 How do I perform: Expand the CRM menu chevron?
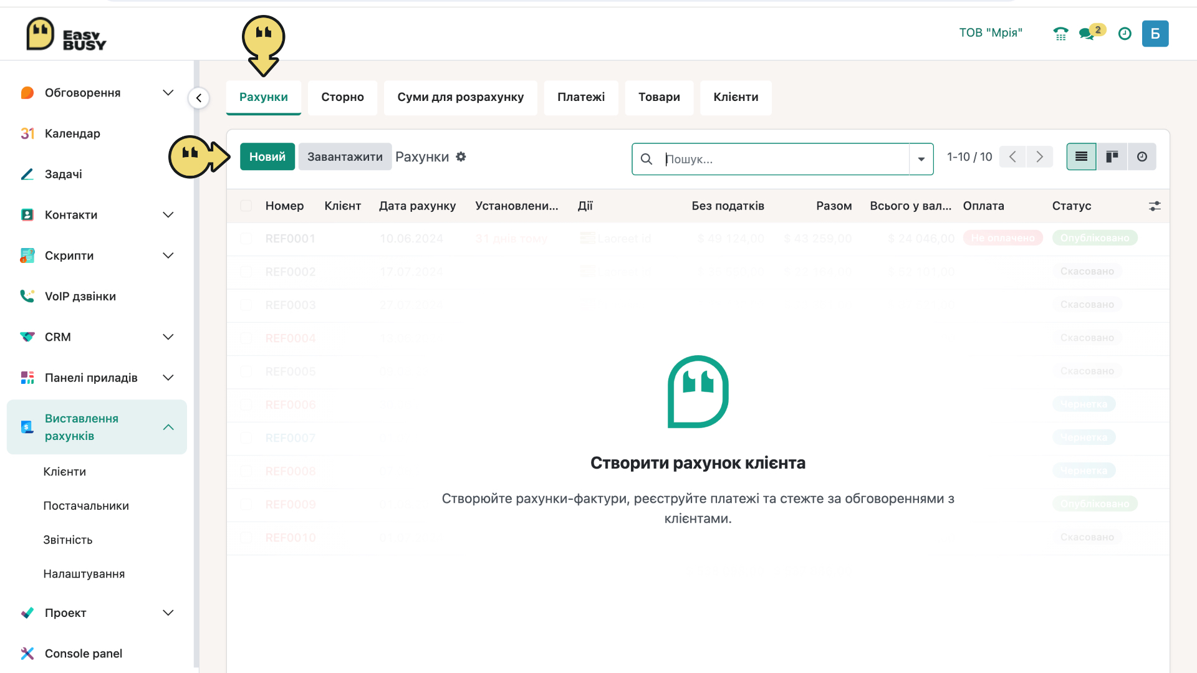[x=168, y=337]
